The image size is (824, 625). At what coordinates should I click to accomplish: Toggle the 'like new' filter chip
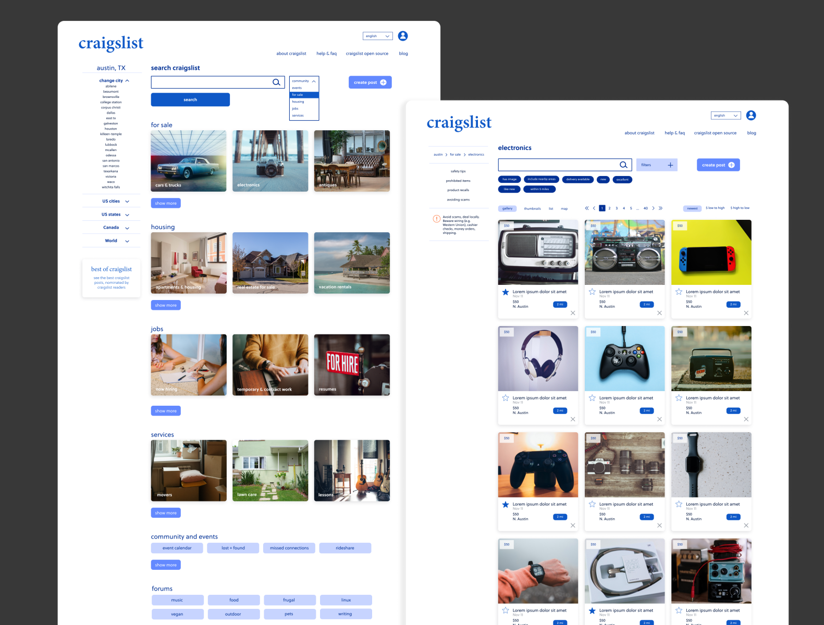[x=509, y=189]
